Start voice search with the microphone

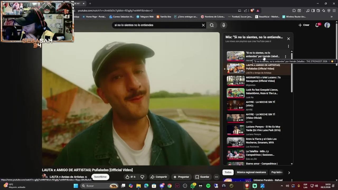pos(224,25)
